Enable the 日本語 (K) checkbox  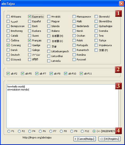49,41
